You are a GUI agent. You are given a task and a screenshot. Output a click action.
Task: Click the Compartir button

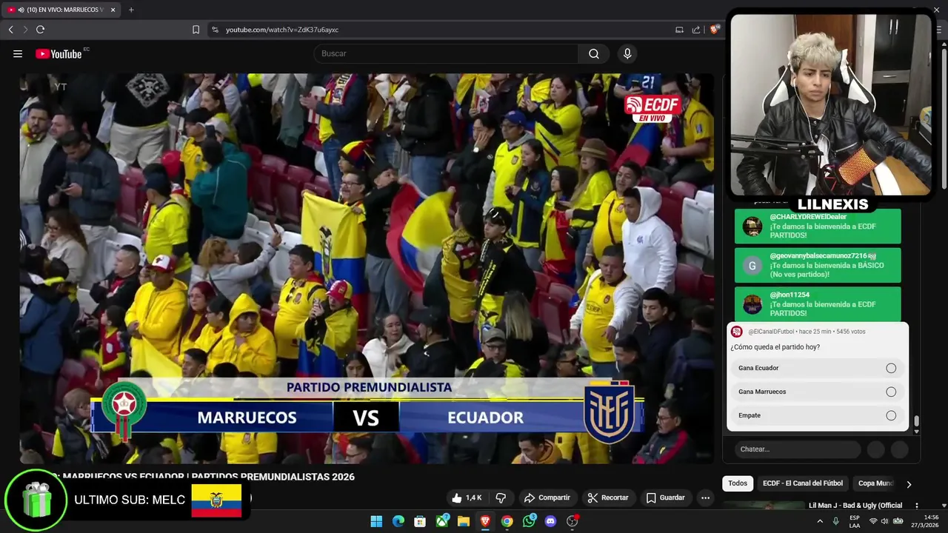point(547,497)
